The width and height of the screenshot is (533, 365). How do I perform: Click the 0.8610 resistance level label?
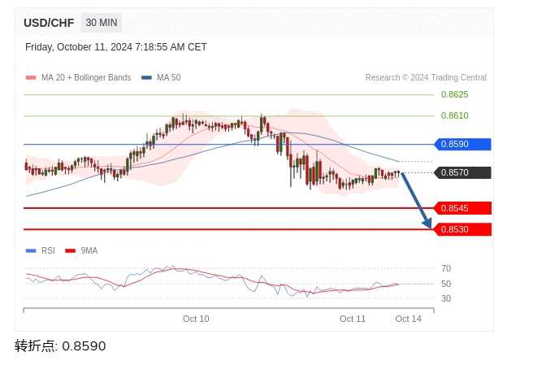click(x=454, y=115)
